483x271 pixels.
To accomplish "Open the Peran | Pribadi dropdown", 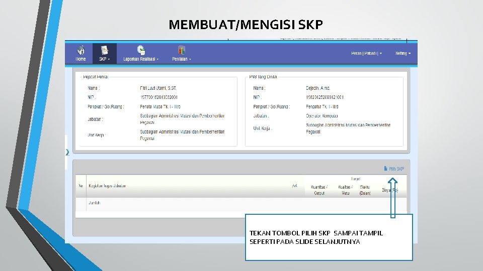I will [x=367, y=54].
